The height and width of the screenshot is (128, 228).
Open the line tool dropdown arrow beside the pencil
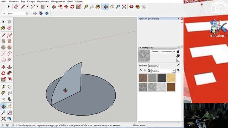pos(27,6)
